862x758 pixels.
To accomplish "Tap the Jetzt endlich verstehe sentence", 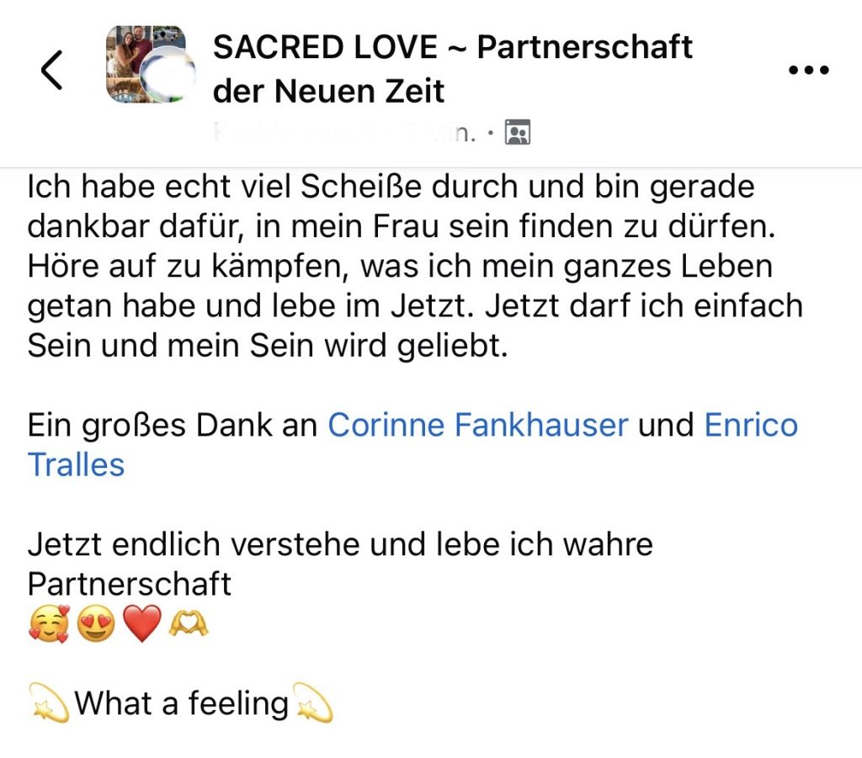I will (340, 564).
